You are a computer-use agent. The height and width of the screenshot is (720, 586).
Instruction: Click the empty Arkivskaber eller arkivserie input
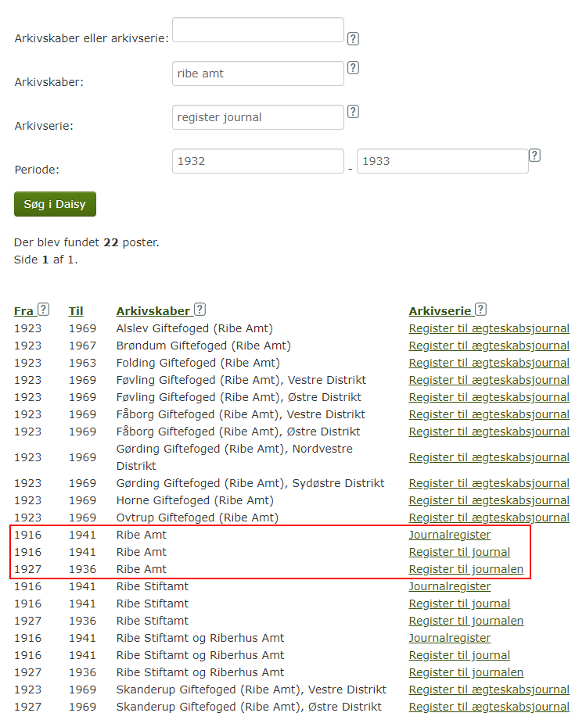pyautogui.click(x=258, y=30)
